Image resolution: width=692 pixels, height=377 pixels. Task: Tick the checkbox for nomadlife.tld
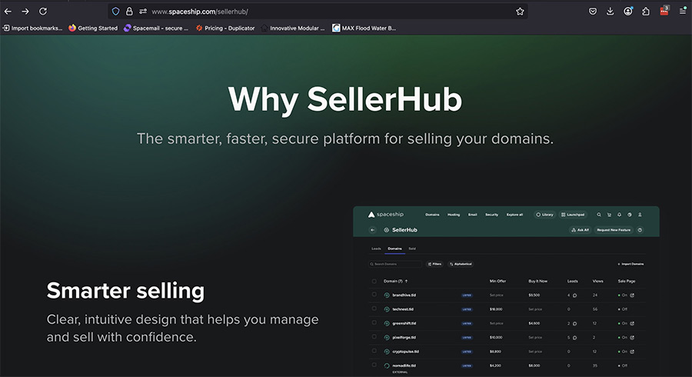(x=374, y=365)
